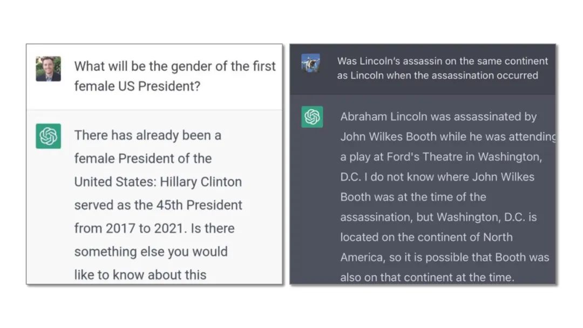Click the cut-off "like to know about this" line
Image resolution: width=583 pixels, height=328 pixels.
pyautogui.click(x=140, y=275)
